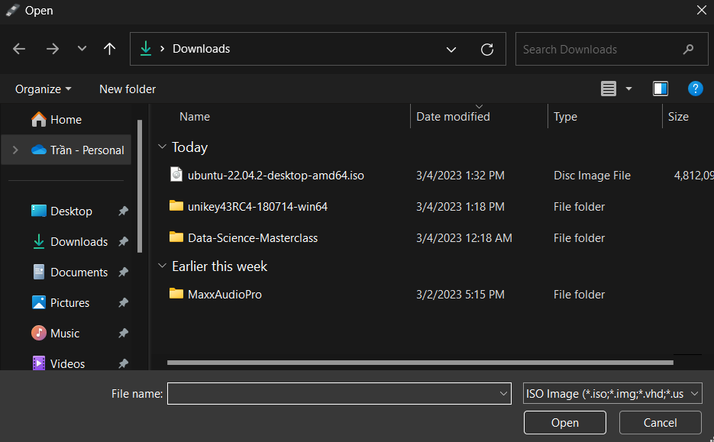
Task: Expand the Trần - Personal OneDrive node
Action: click(x=15, y=150)
